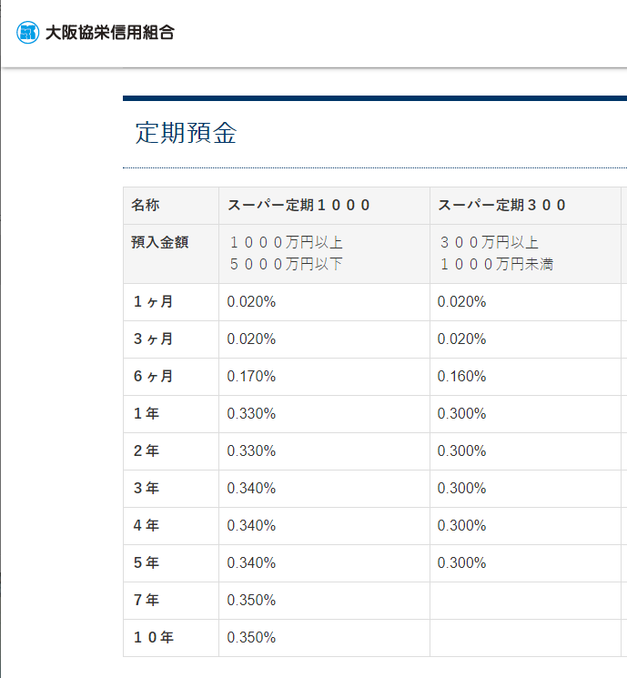627x678 pixels.
Task: Click the ５０００万円以下 deposit amount text
Action: (287, 264)
